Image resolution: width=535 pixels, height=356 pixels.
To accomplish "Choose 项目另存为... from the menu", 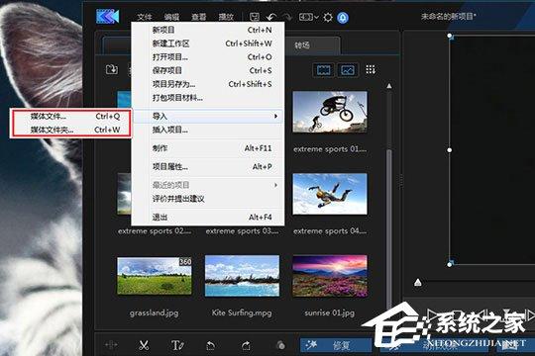I will [x=208, y=84].
